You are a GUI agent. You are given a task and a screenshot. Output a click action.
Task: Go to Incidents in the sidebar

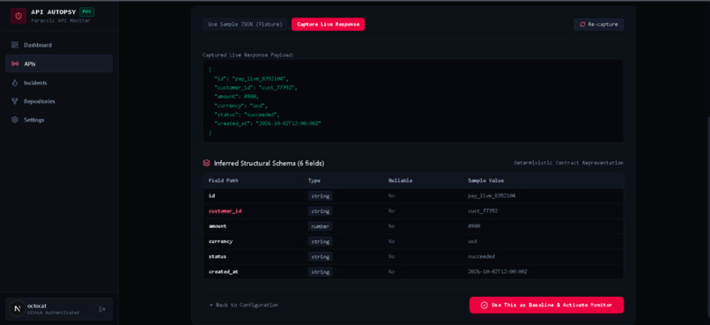[59, 83]
